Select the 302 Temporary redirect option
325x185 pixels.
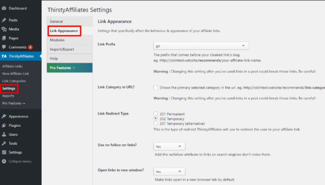[156, 118]
